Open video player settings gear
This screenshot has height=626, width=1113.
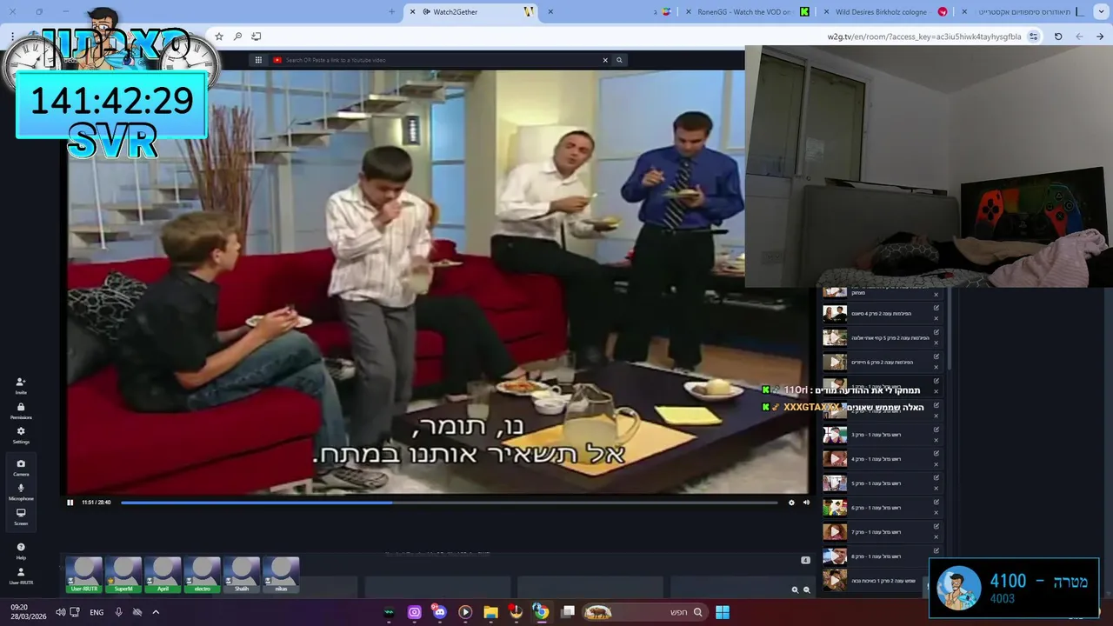click(791, 503)
